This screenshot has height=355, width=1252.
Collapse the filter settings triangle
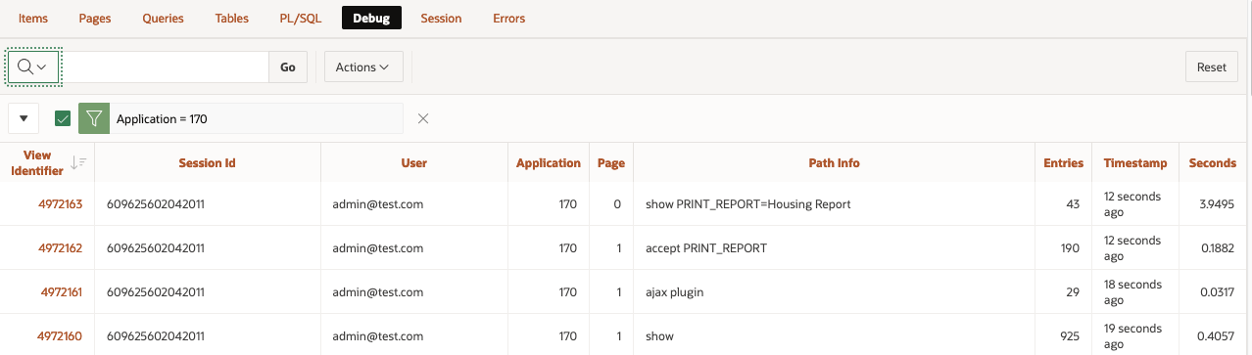pos(24,118)
